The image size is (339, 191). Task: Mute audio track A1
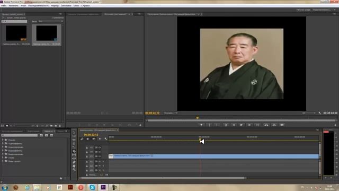[100, 161]
